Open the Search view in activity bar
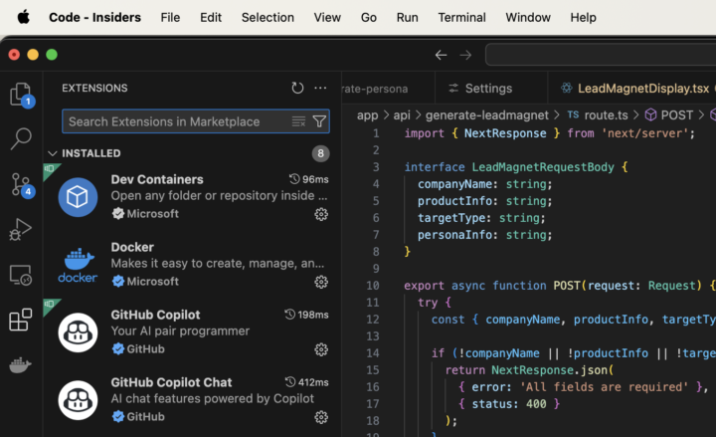 click(21, 138)
